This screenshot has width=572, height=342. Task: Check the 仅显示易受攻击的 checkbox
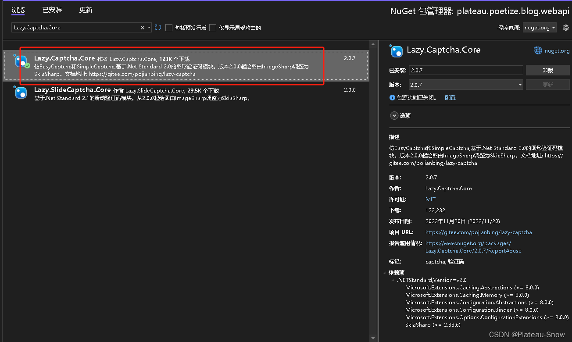[213, 27]
